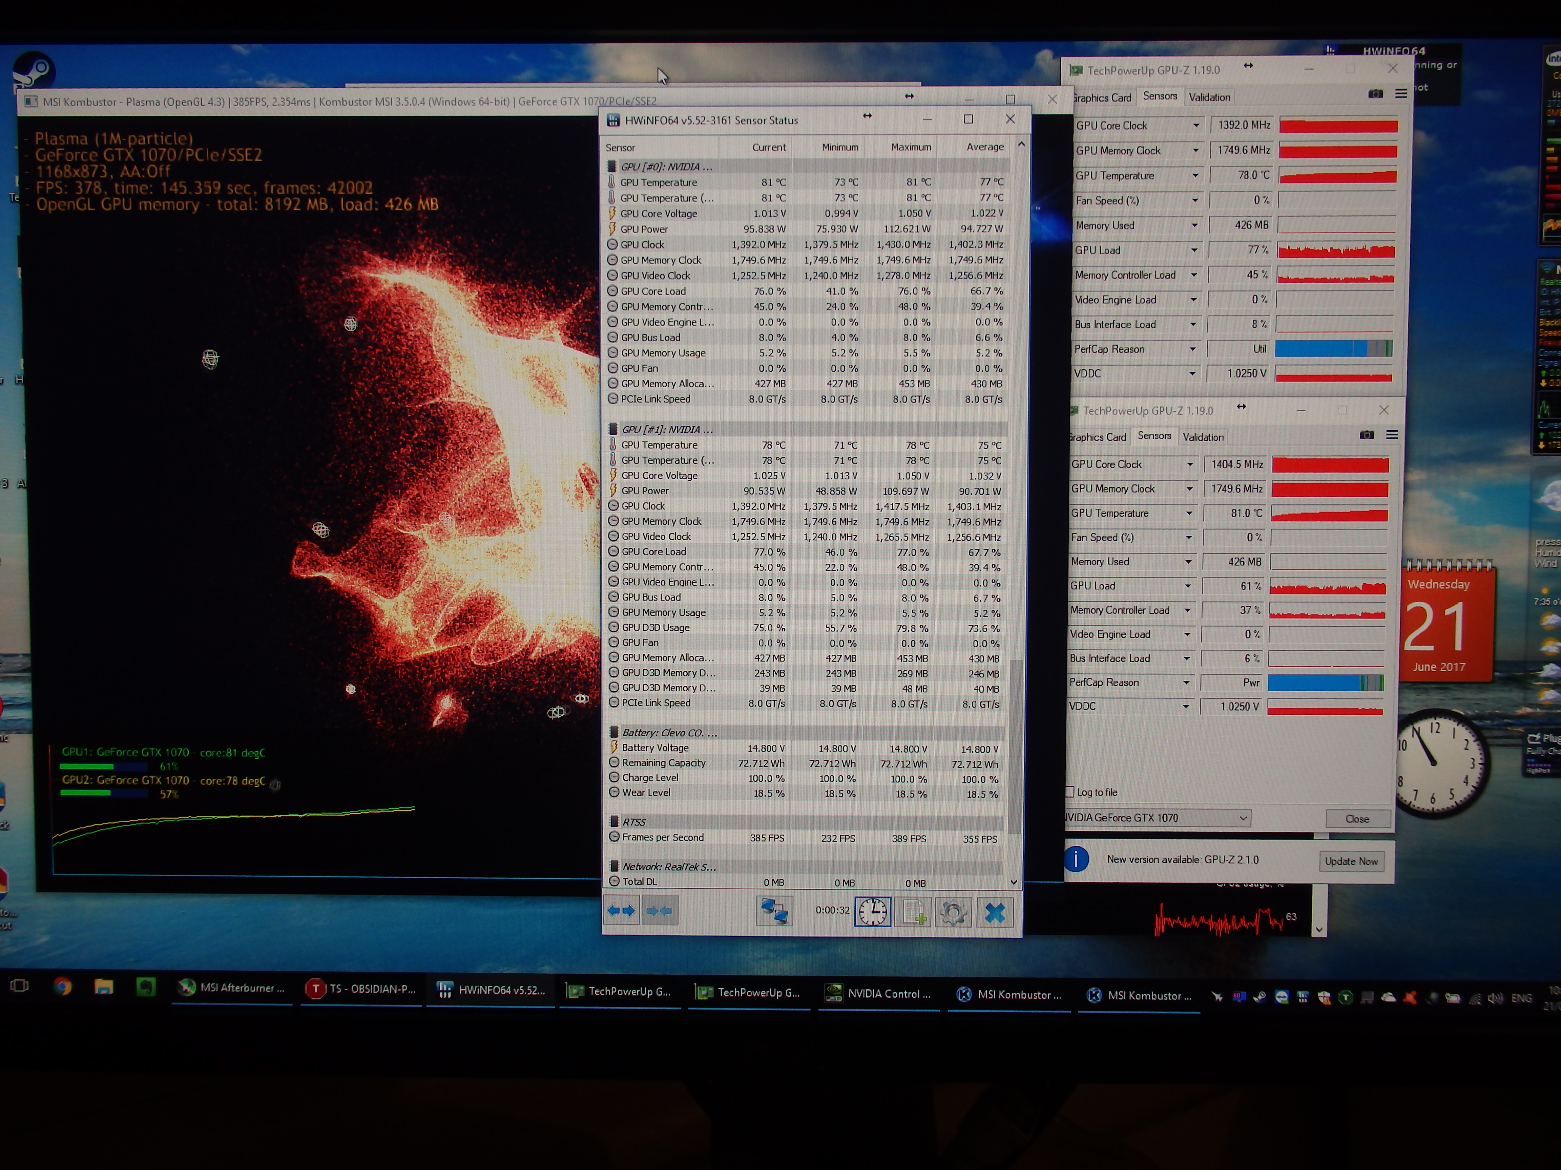This screenshot has width=1561, height=1170.
Task: Open lower GPU-Z hamburger menu
Action: click(x=1392, y=435)
